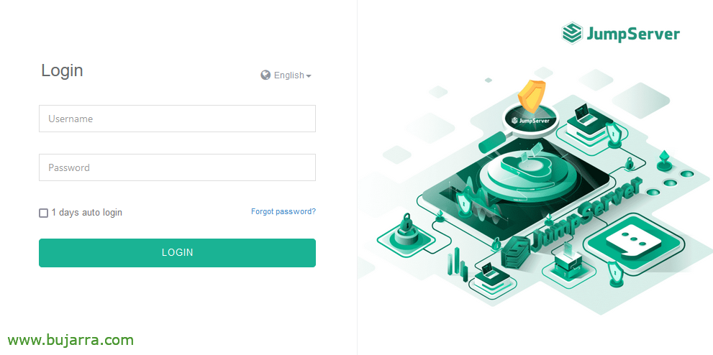713x355 pixels.
Task: Click the yellow shield illustration icon
Action: click(531, 96)
